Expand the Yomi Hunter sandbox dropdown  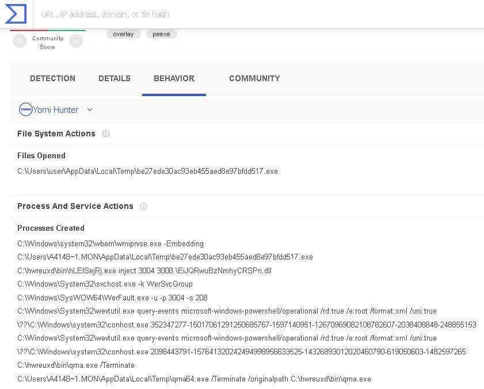[x=90, y=109]
